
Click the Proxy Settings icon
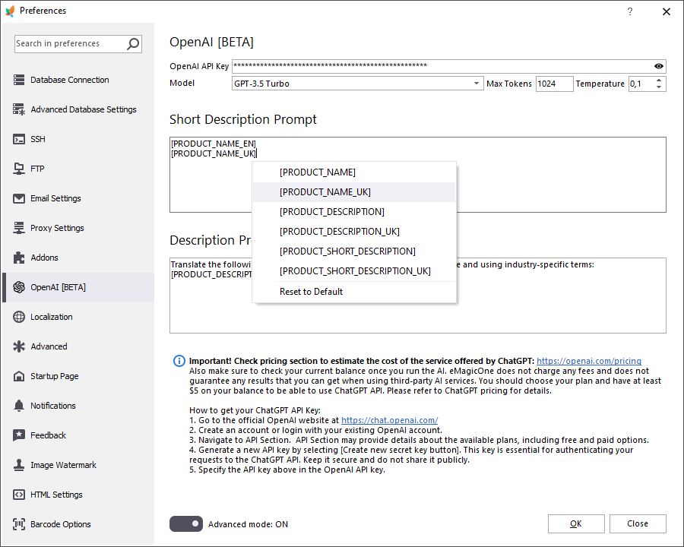(x=19, y=228)
